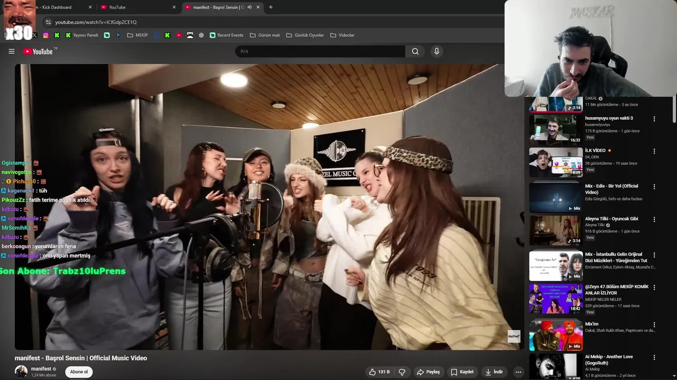Open a new browser tab
Screen dimensions: 677x380
(x=271, y=7)
